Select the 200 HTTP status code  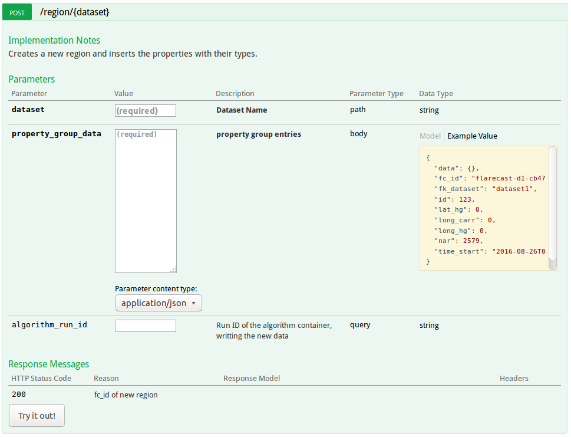[18, 395]
